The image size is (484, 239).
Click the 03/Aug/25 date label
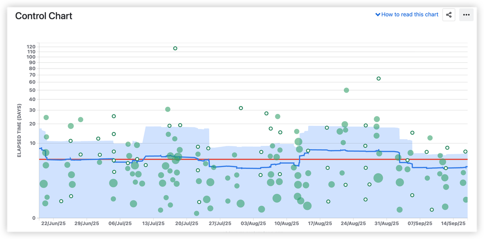[253, 224]
